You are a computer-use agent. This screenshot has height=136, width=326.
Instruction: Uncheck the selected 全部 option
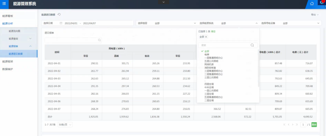click(207, 51)
